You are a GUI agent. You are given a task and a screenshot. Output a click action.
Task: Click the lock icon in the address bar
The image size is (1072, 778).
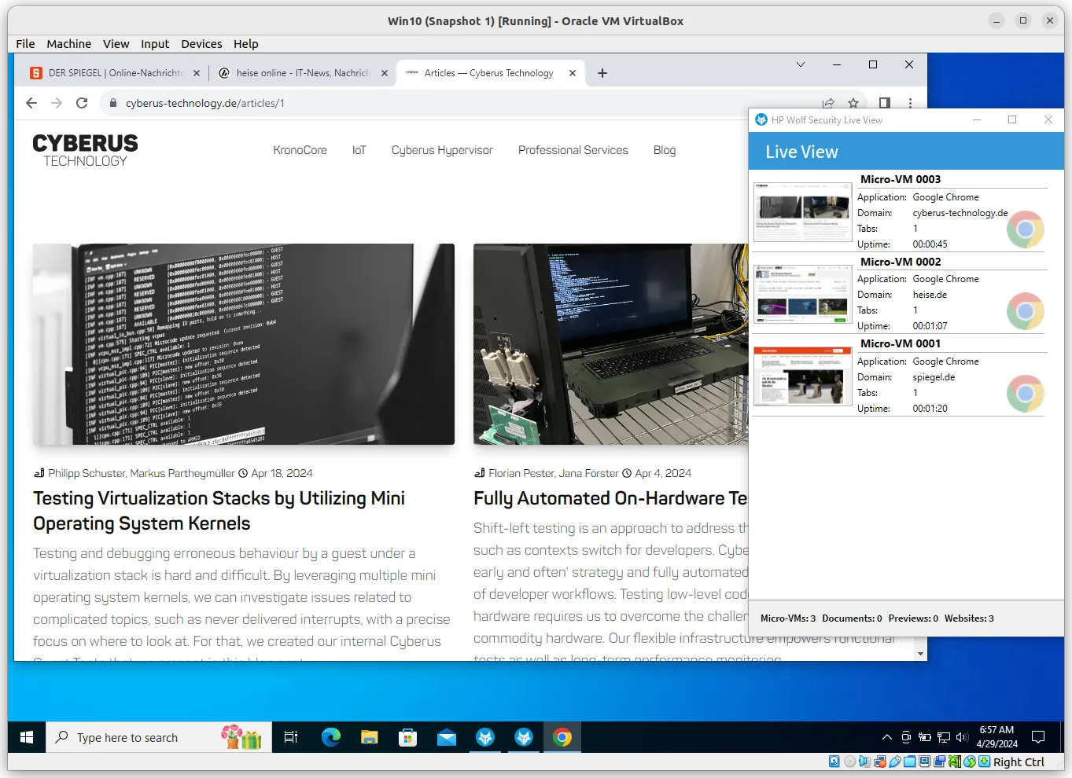[x=112, y=103]
